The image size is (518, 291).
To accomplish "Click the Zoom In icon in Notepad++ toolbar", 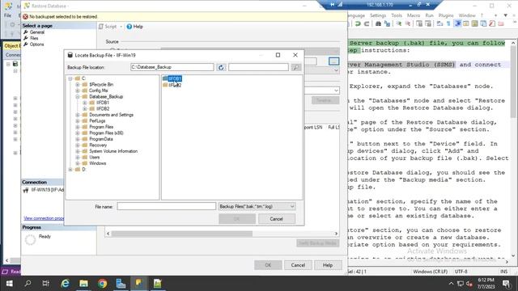I will click(399, 23).
